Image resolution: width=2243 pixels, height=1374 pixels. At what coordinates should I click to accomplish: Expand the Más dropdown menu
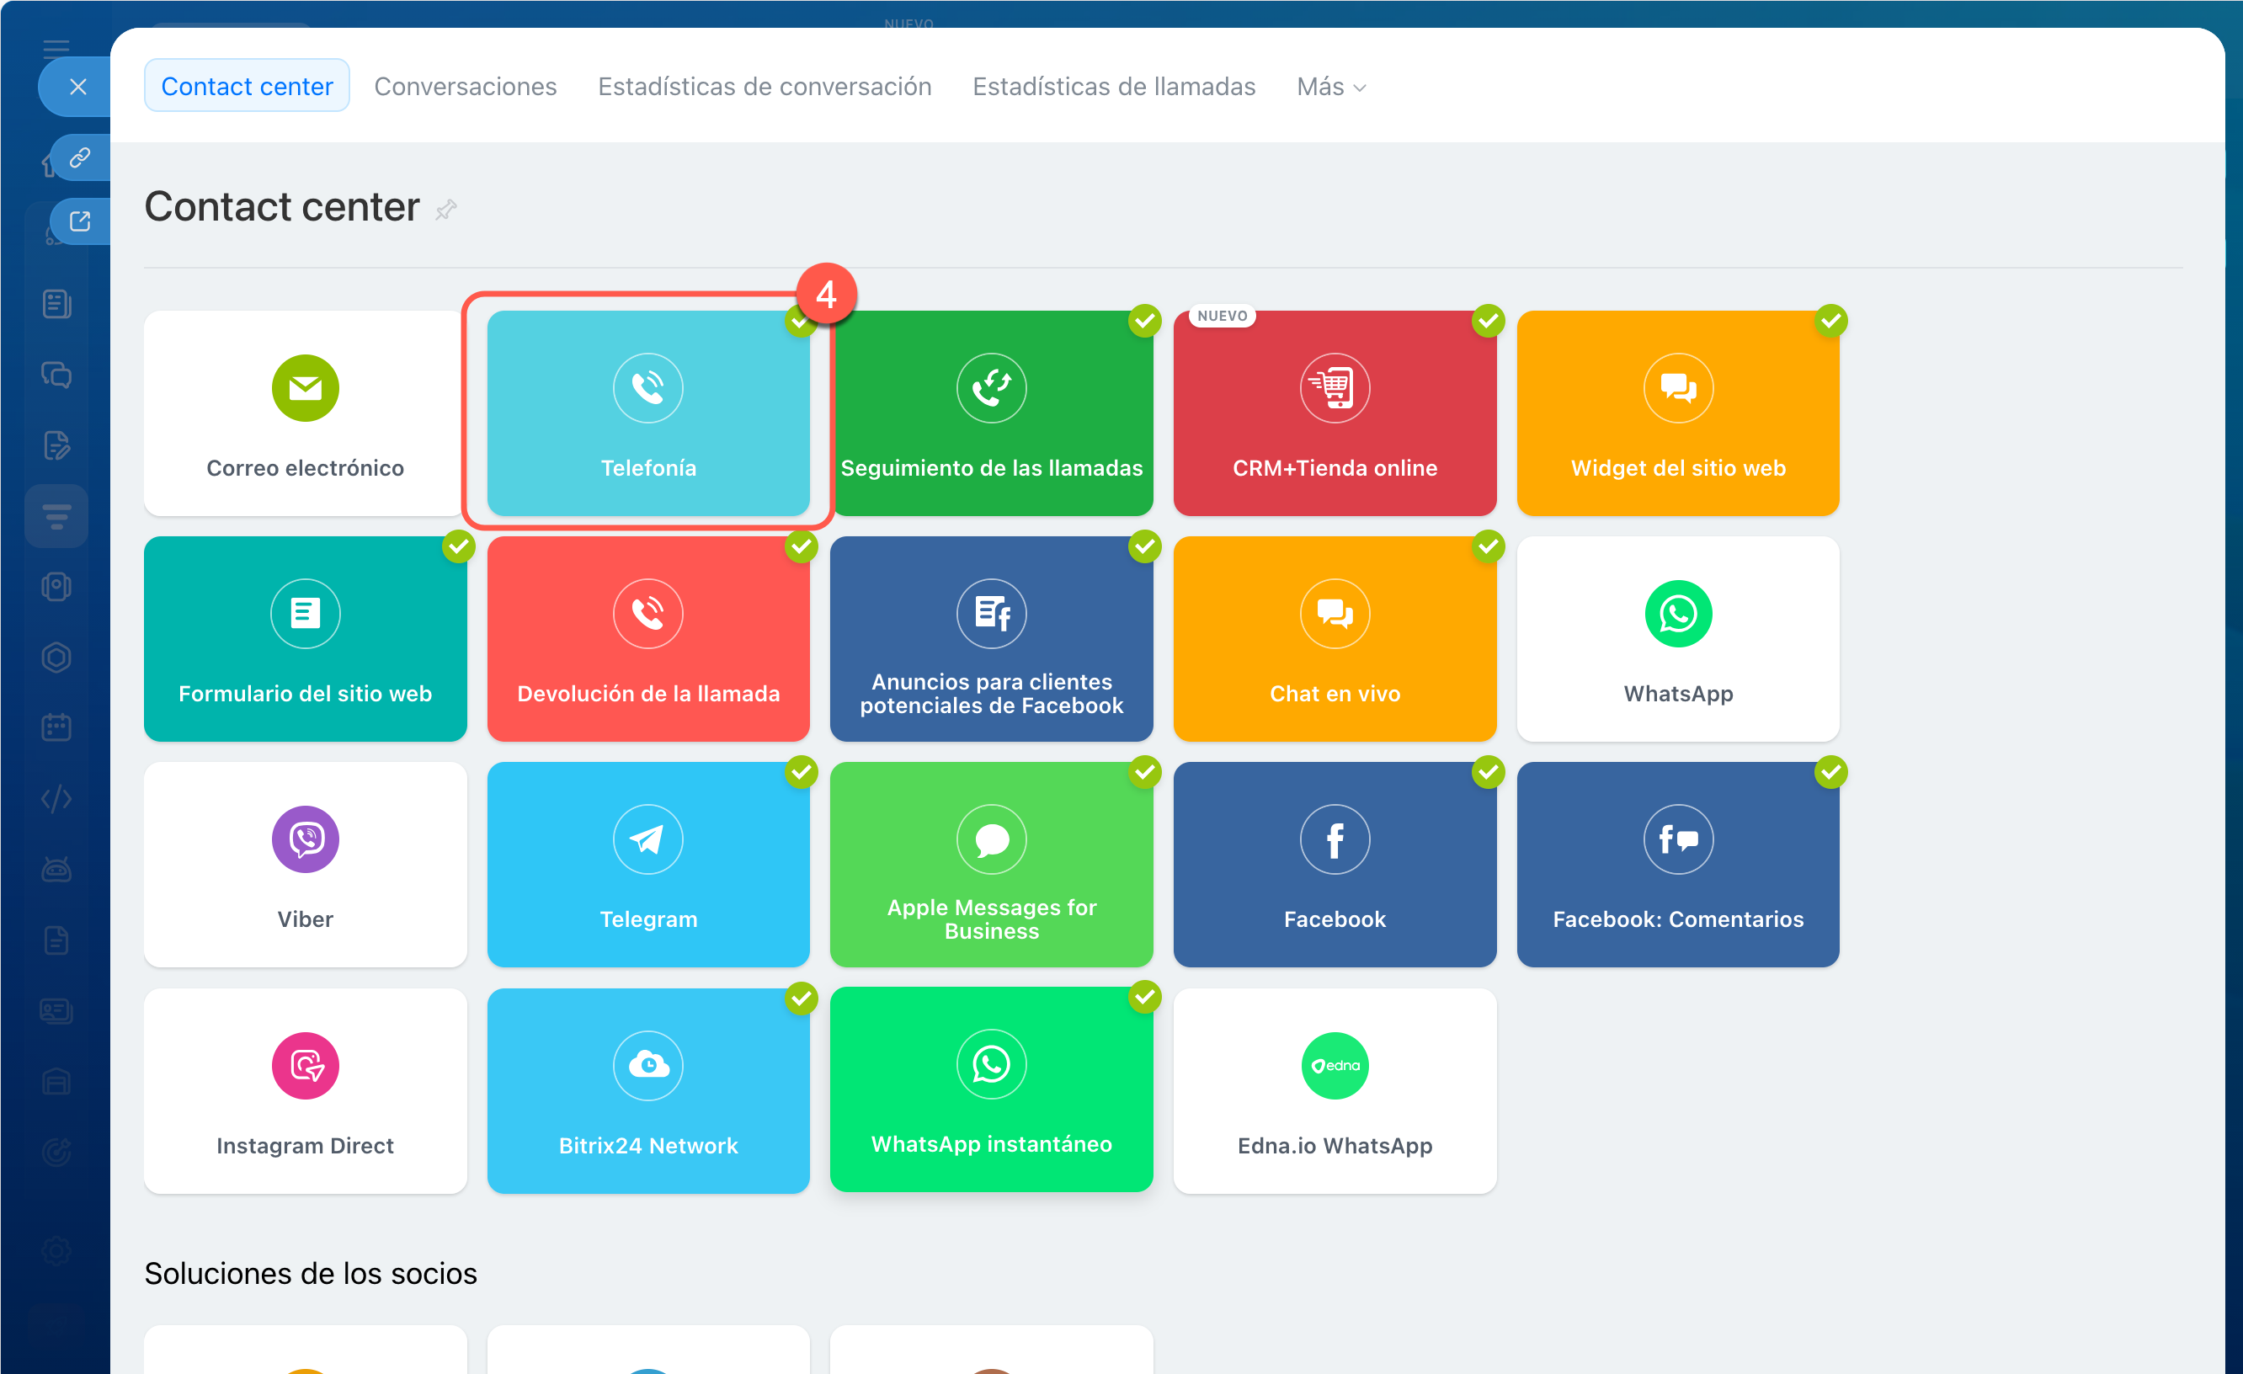pos(1331,87)
